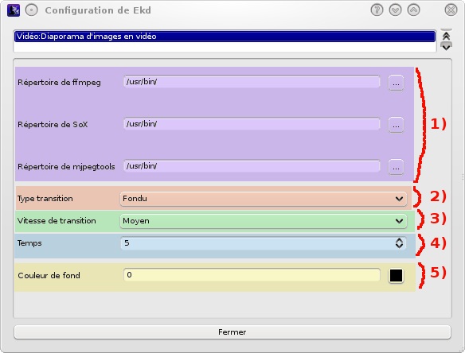Click the Fermer button
Screen dimensions: 465x353
click(x=232, y=332)
